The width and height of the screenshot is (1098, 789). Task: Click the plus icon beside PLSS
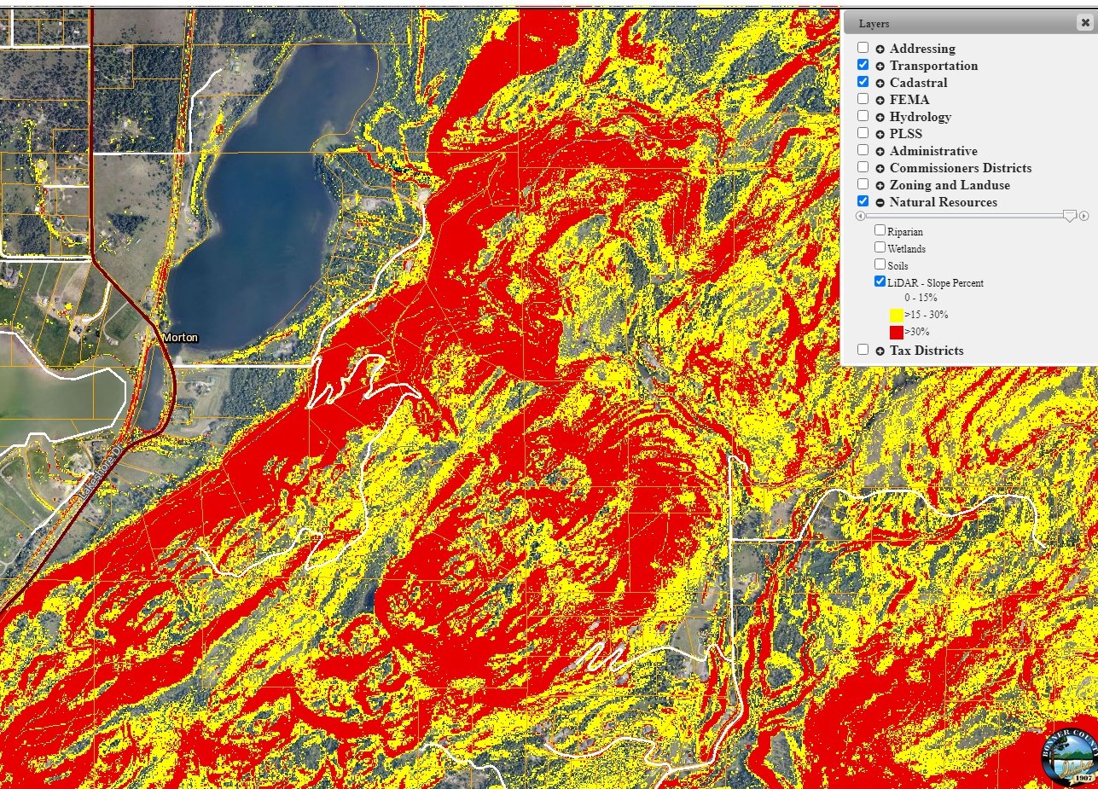coord(880,135)
